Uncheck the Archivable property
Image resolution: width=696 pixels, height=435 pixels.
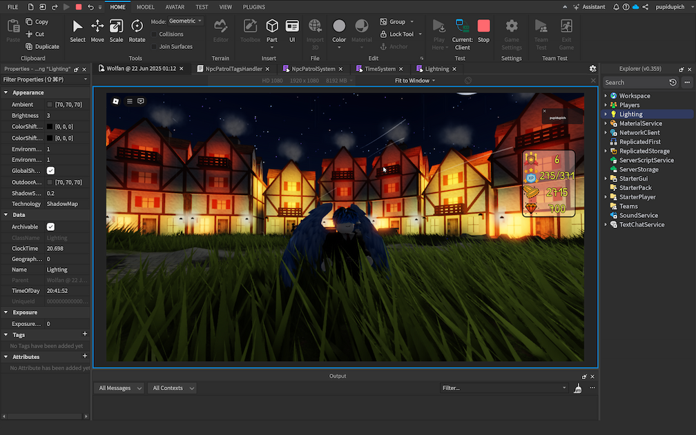point(50,227)
